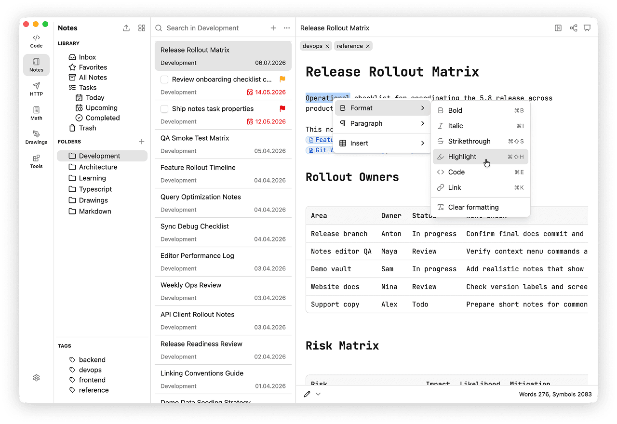Insert a Link from Format menu

tap(481, 187)
